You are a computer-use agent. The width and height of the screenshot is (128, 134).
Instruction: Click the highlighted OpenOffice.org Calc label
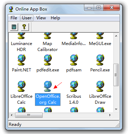click(48, 100)
